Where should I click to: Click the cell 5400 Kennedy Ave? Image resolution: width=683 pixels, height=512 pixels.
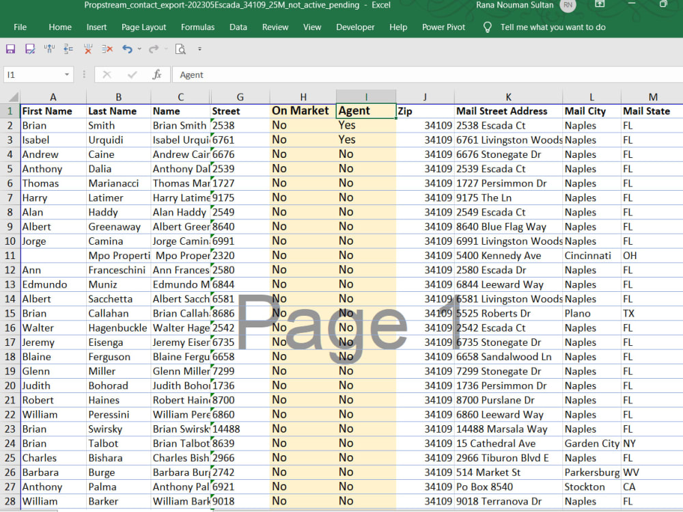tap(508, 256)
